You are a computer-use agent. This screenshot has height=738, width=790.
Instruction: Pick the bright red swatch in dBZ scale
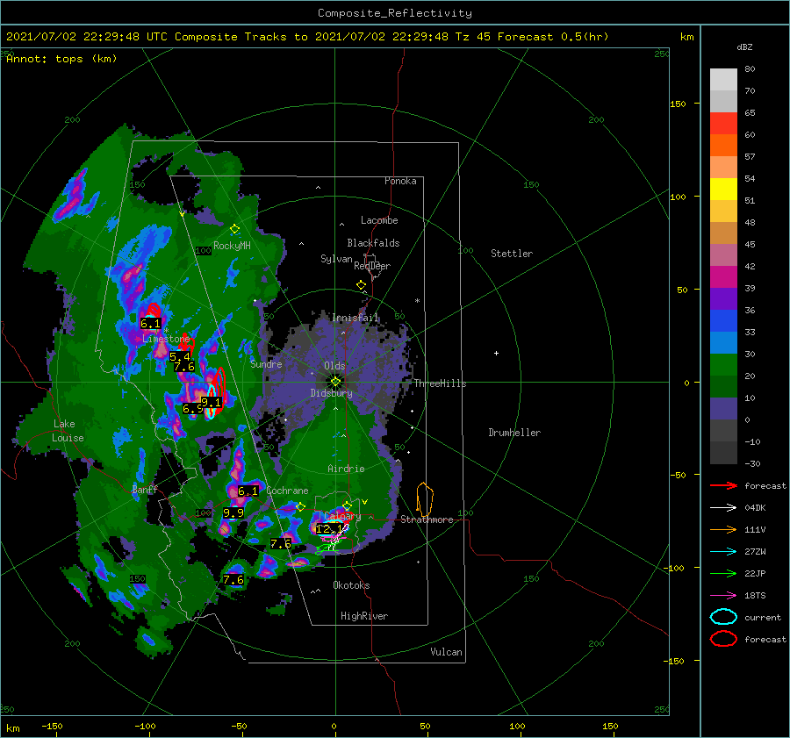click(723, 124)
